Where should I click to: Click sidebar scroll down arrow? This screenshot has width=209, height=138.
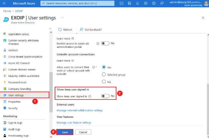pyautogui.click(x=51, y=137)
